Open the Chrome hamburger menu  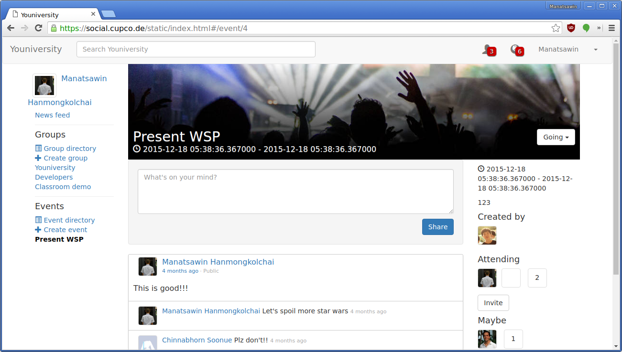click(x=611, y=28)
